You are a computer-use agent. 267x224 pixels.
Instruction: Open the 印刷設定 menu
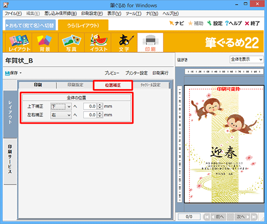[92, 13]
